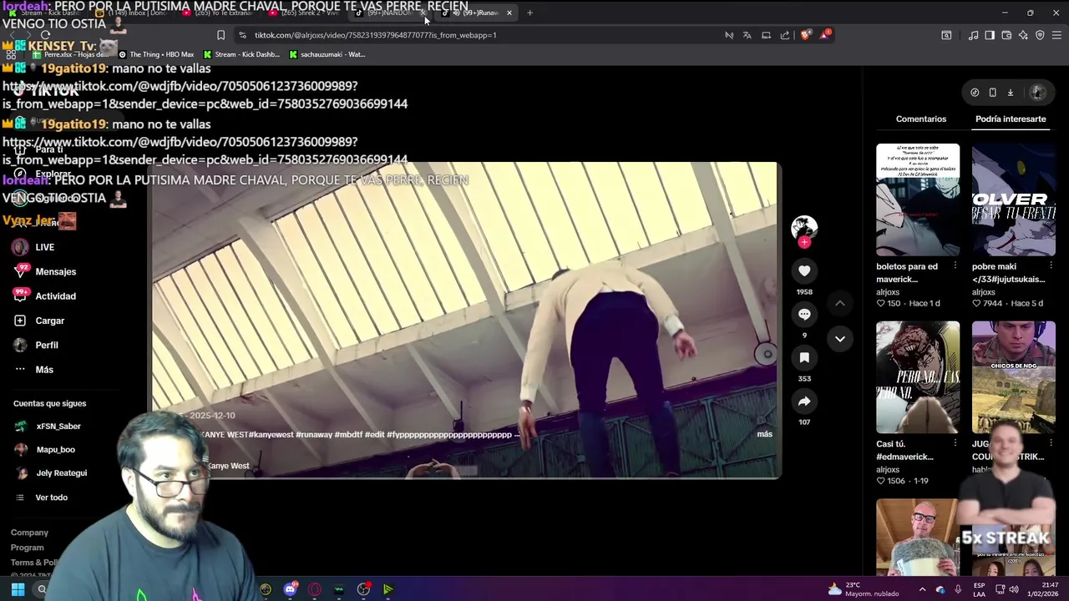
Task: Open comments via speech bubble icon
Action: [x=804, y=314]
